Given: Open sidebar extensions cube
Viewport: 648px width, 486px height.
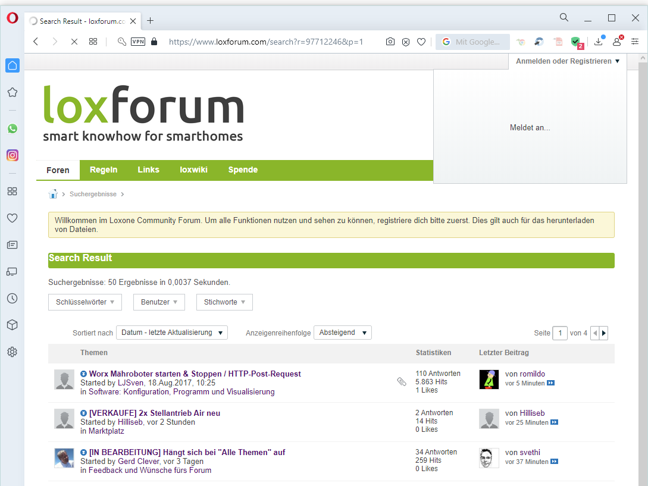Looking at the screenshot, I should 12,325.
